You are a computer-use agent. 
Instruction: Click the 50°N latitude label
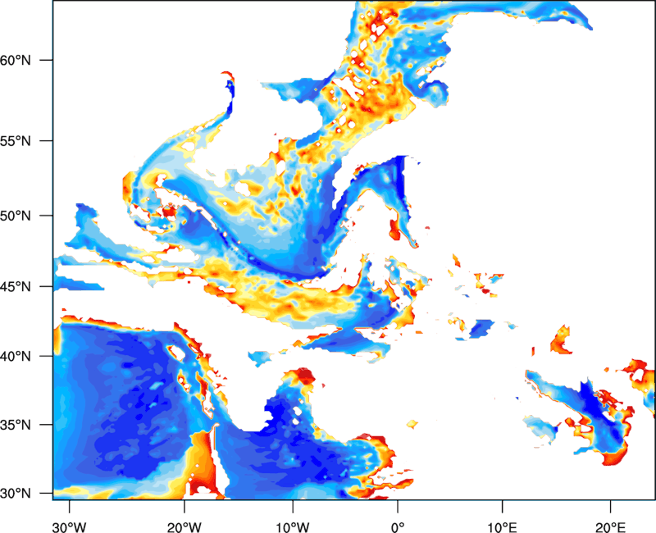point(16,216)
